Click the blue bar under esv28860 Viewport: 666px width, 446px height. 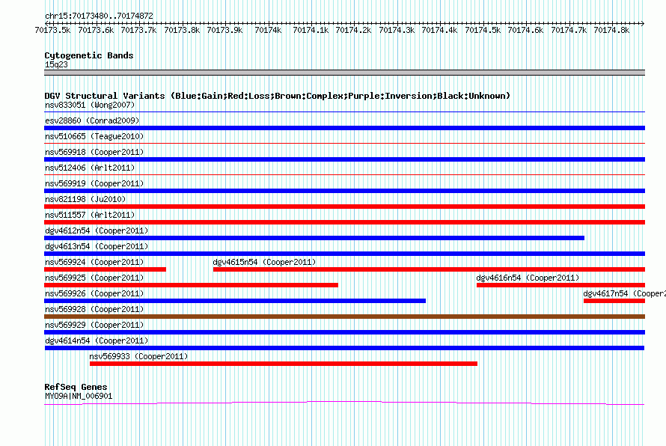coord(344,128)
